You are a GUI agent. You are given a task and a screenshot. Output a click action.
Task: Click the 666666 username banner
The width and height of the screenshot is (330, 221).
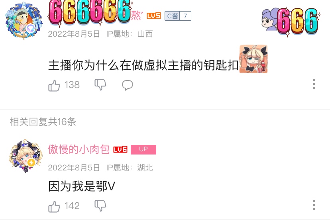pyautogui.click(x=90, y=12)
